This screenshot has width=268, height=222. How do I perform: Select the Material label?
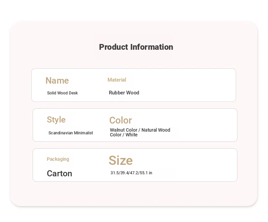pyautogui.click(x=117, y=80)
